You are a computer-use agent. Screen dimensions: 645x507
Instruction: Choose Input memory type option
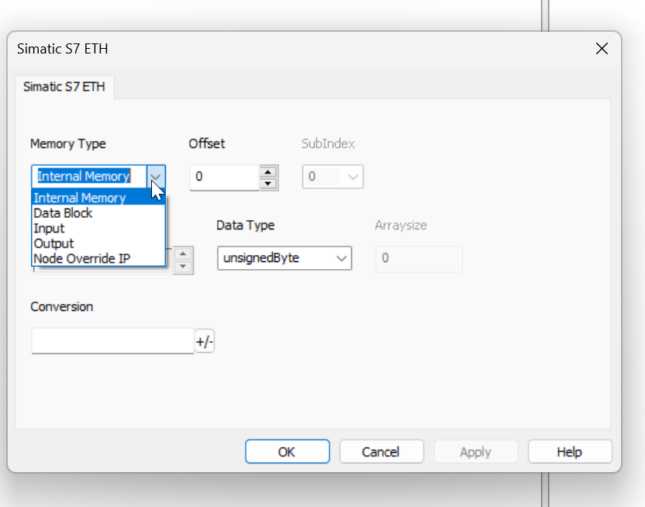click(x=98, y=228)
